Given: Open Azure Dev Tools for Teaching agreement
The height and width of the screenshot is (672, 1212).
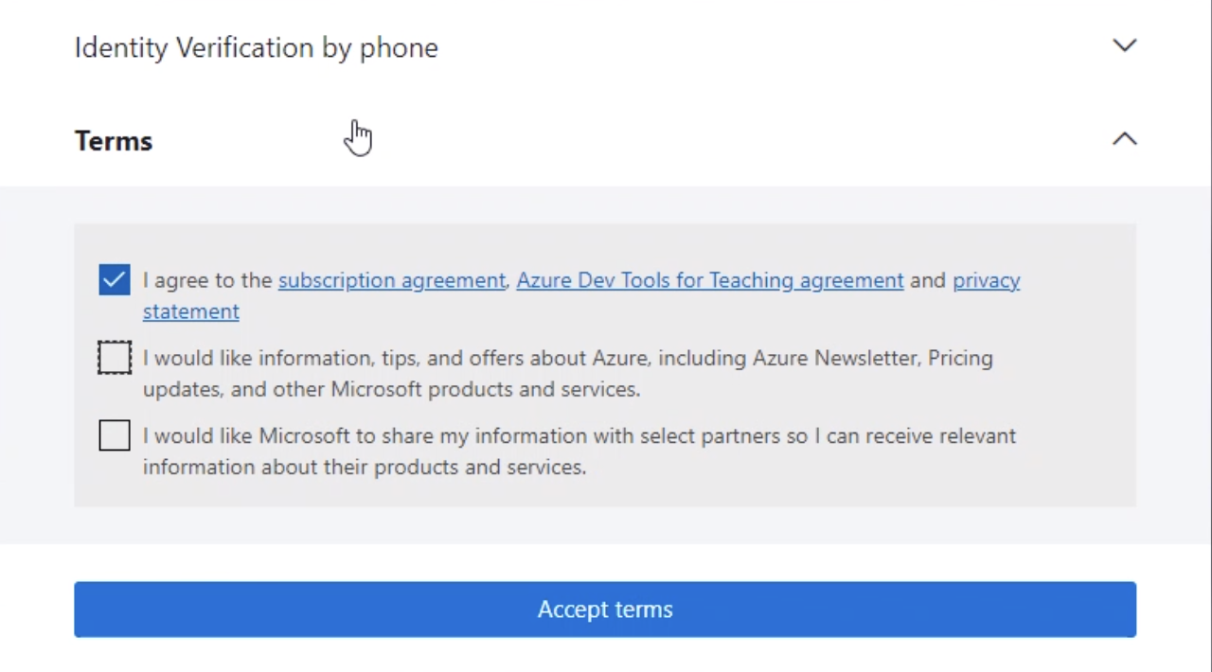Looking at the screenshot, I should tap(709, 280).
